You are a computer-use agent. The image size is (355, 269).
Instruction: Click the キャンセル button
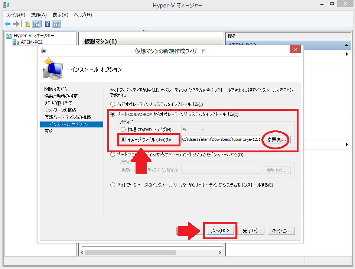tap(281, 230)
